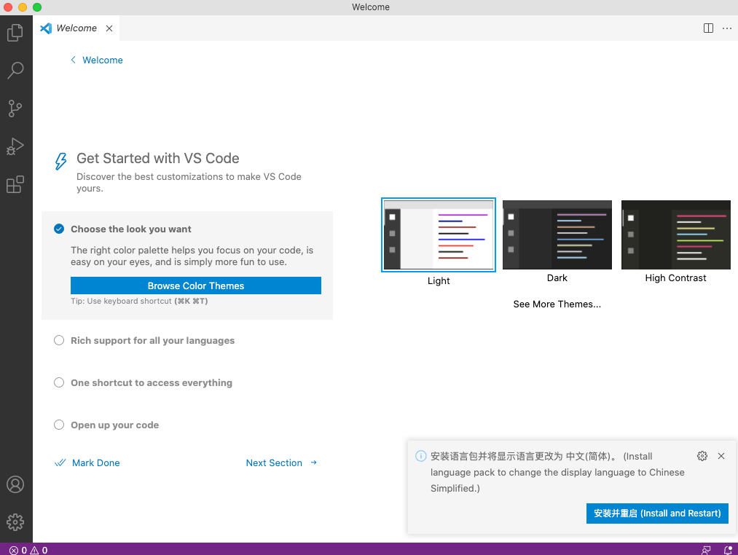This screenshot has width=738, height=555.
Task: Go back via the Welcome chevron link
Action: (x=96, y=60)
